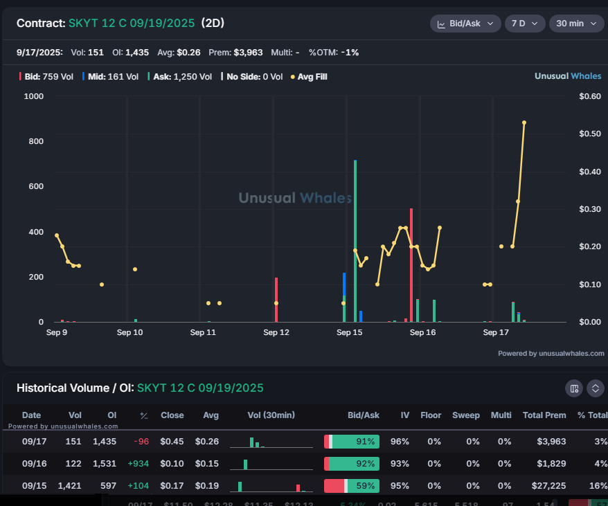Image resolution: width=608 pixels, height=506 pixels.
Task: Sort by IV column header
Action: (x=405, y=415)
